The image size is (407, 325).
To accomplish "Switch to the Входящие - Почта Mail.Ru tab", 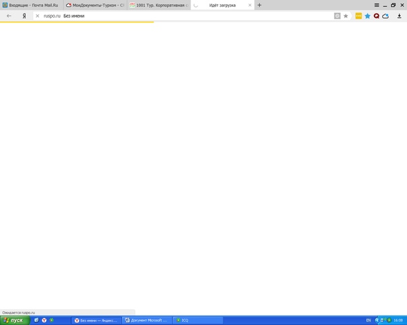I will coord(32,5).
